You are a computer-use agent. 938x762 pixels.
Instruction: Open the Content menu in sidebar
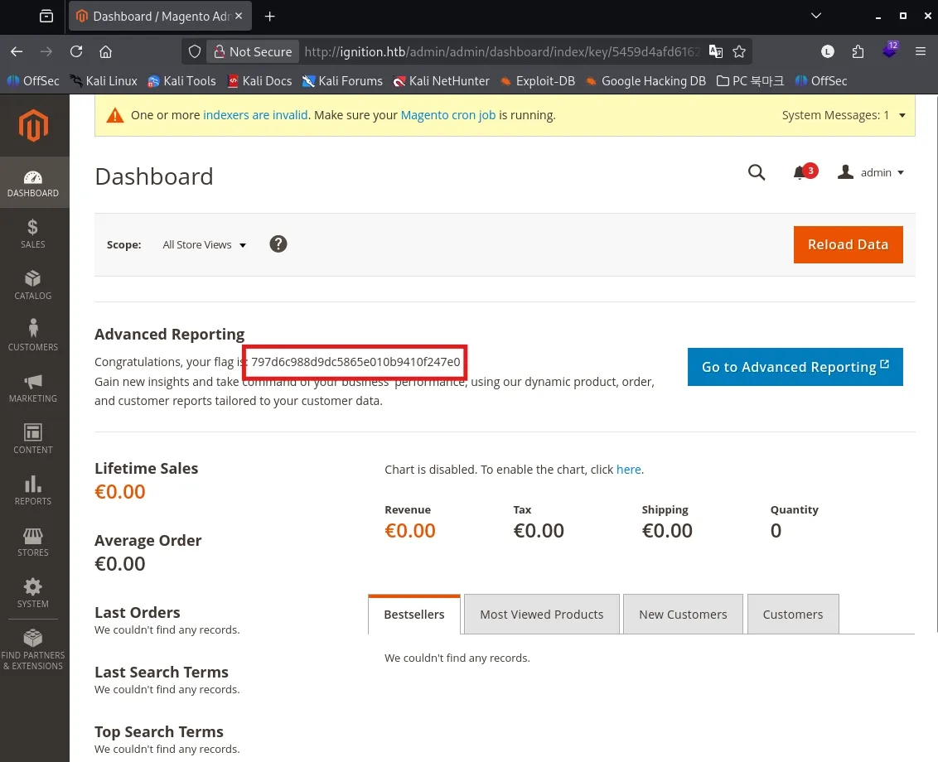33,439
